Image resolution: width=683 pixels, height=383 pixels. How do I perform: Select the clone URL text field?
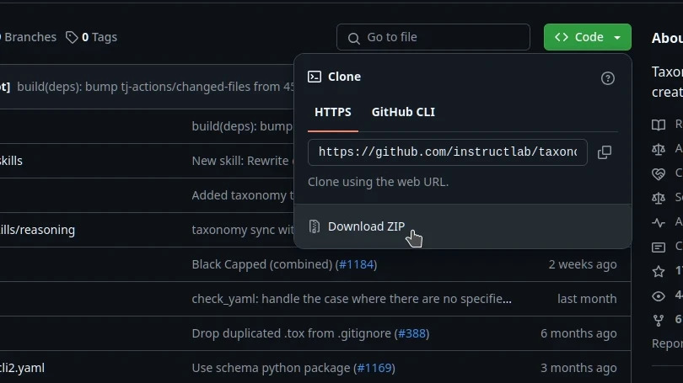click(447, 152)
